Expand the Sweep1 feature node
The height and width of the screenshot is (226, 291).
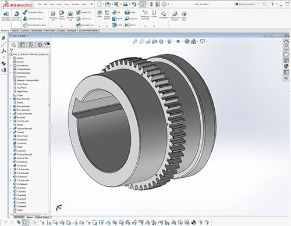11,132
